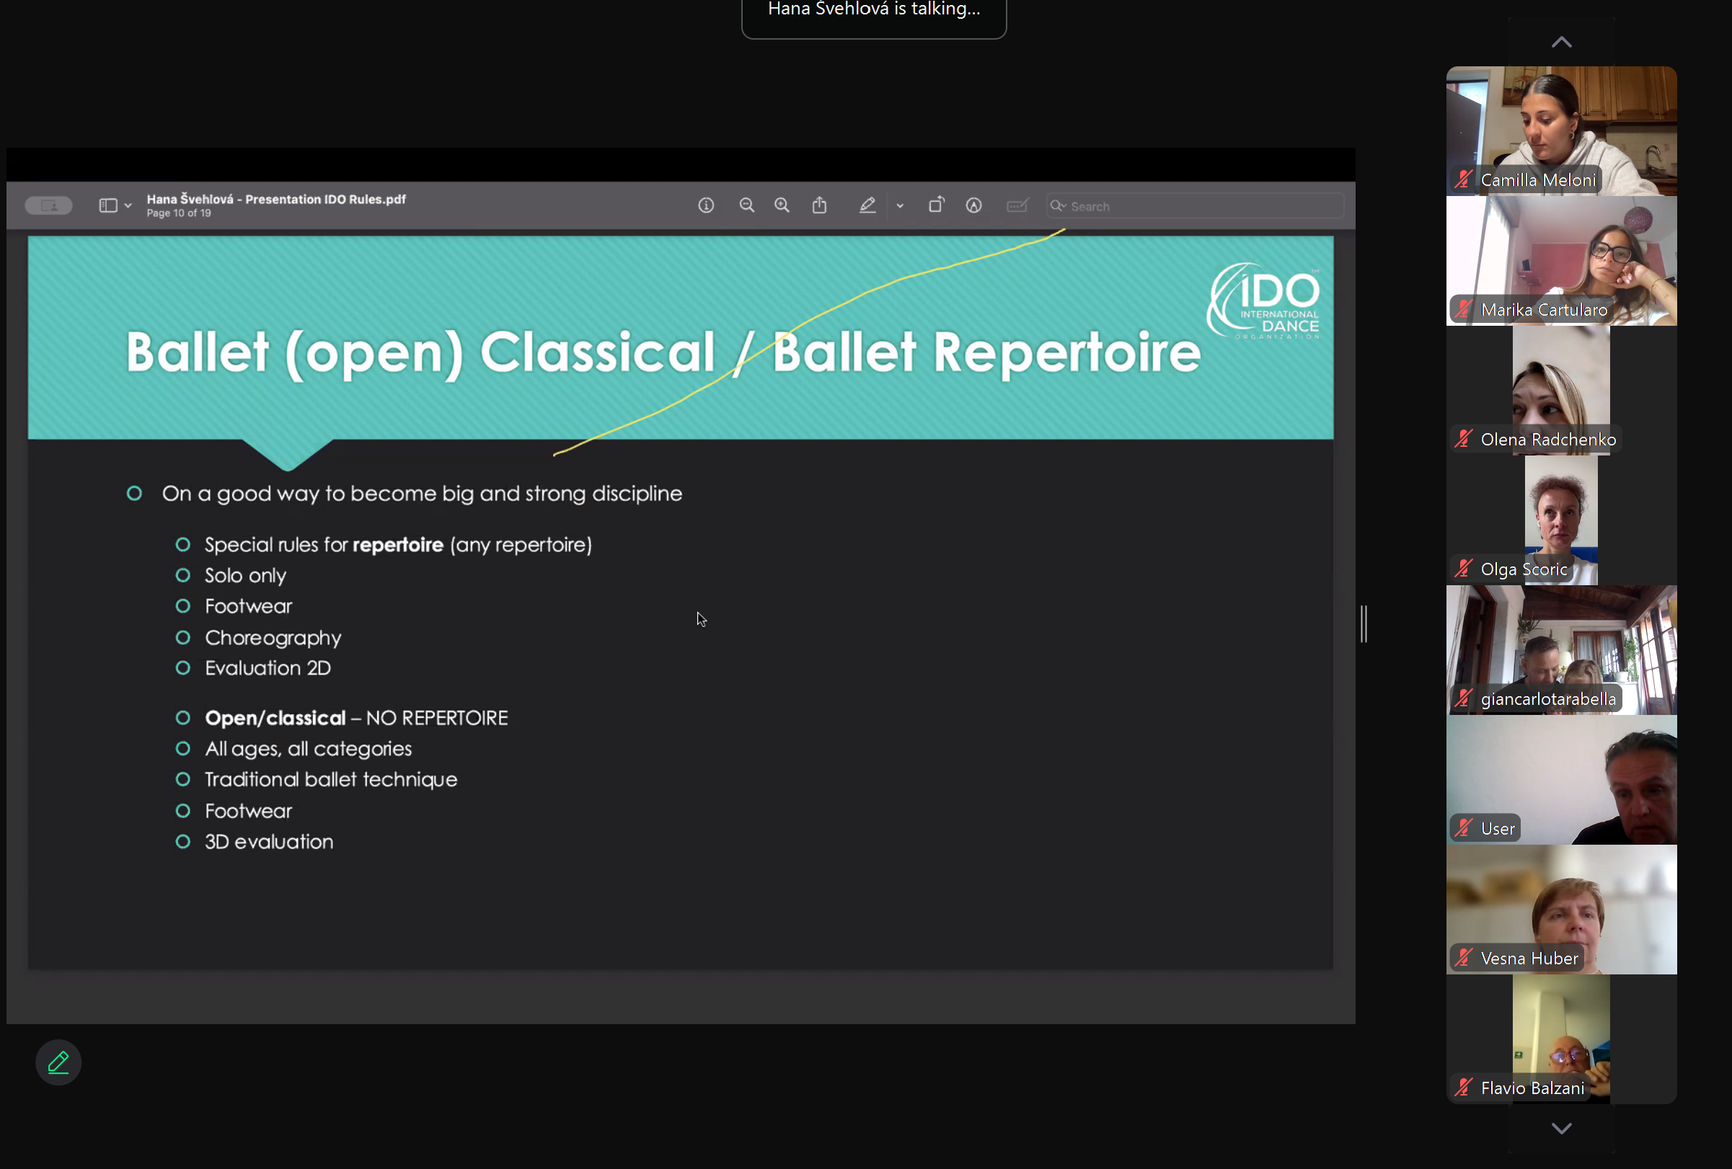This screenshot has width=1732, height=1169.
Task: Open the green annotation pencil button
Action: [58, 1062]
